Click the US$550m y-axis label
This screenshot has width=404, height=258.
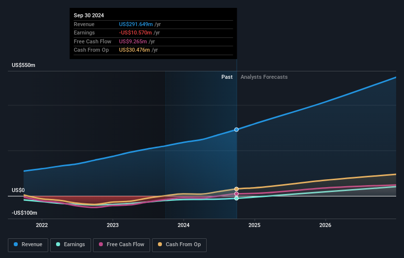tap(24, 65)
